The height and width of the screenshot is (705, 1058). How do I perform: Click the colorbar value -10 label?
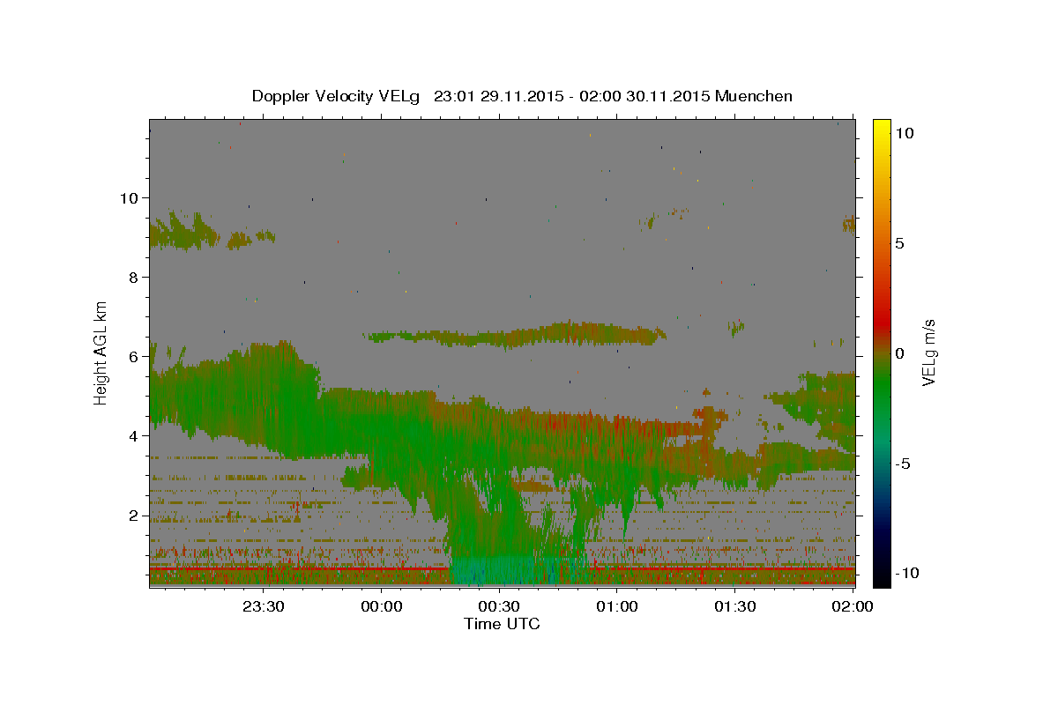pos(907,574)
